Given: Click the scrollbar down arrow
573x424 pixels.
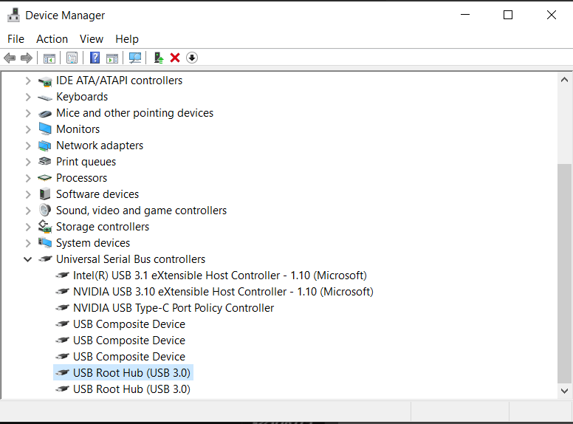Looking at the screenshot, I should click(x=564, y=391).
